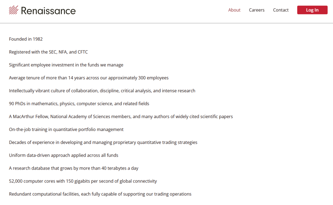Click the 'Uniform data-driven approach' line
The width and height of the screenshot is (333, 205).
click(x=64, y=155)
